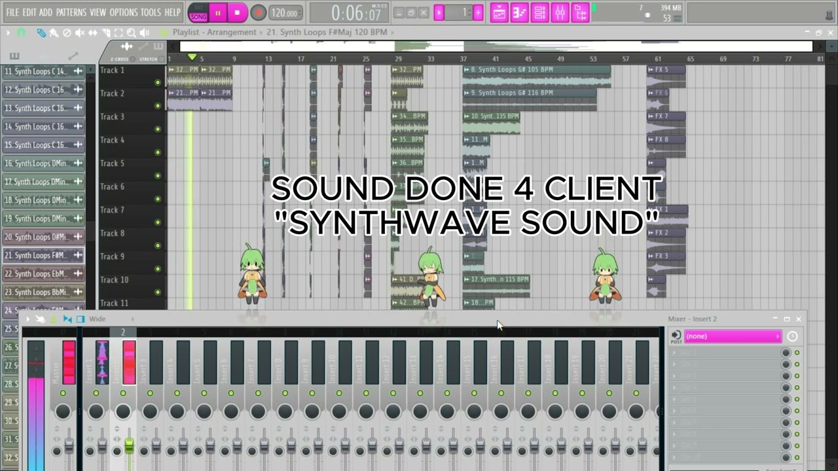Open the mixer latency clock icon
Image resolution: width=838 pixels, height=471 pixels.
pos(792,336)
